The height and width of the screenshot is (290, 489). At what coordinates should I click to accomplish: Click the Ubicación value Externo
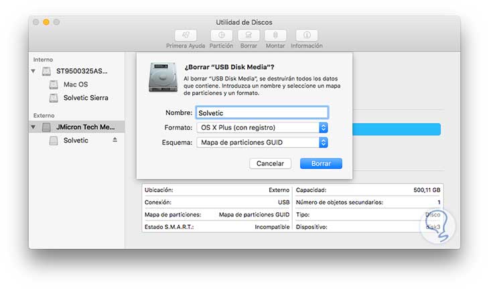click(279, 190)
